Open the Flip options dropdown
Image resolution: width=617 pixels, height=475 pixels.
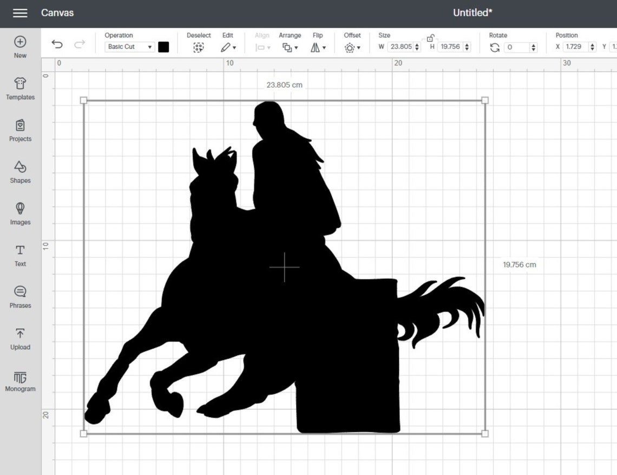point(318,47)
